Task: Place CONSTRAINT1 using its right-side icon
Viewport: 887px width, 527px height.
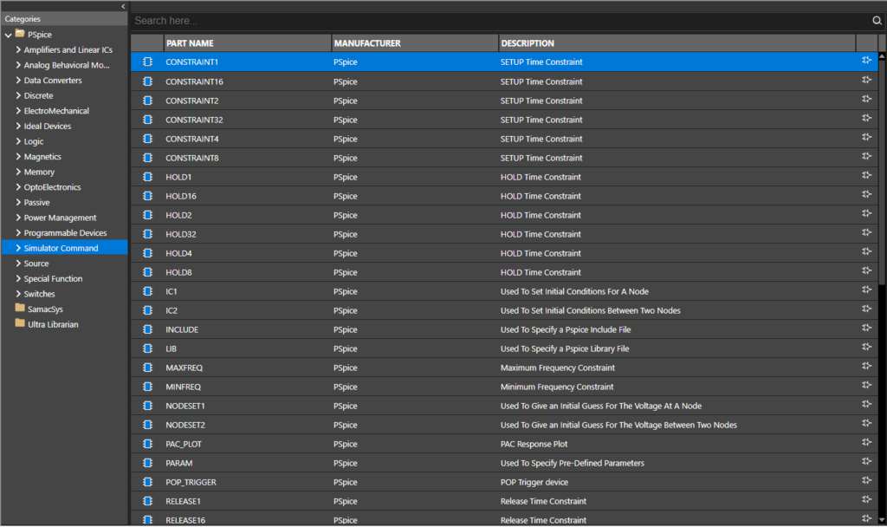Action: pyautogui.click(x=866, y=60)
